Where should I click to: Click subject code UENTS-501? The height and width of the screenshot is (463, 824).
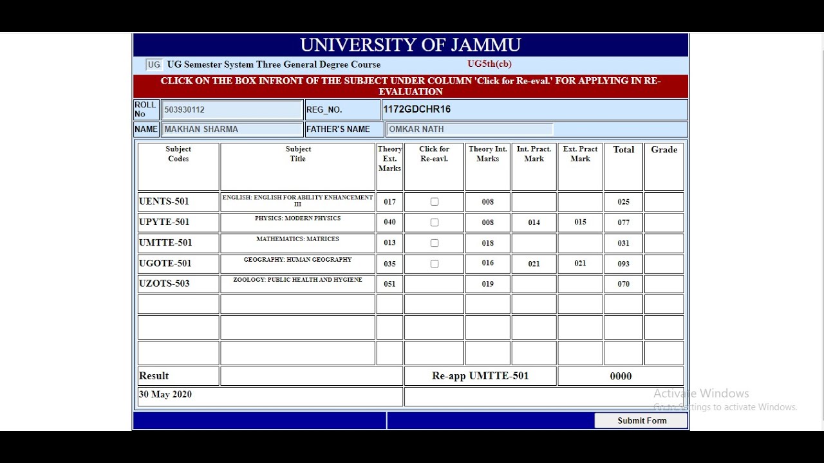164,201
